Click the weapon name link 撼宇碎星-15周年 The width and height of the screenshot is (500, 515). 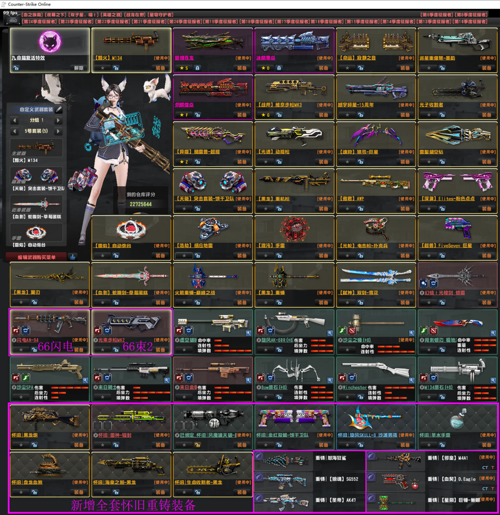(x=356, y=105)
